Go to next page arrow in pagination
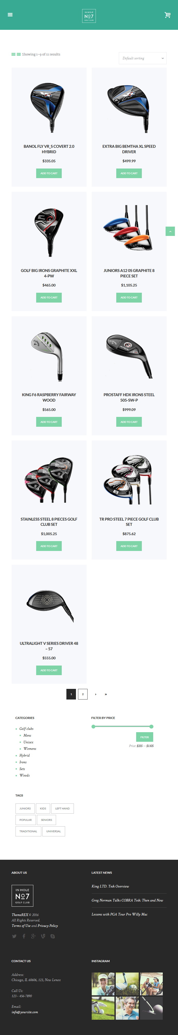The width and height of the screenshot is (178, 1035). [95, 694]
